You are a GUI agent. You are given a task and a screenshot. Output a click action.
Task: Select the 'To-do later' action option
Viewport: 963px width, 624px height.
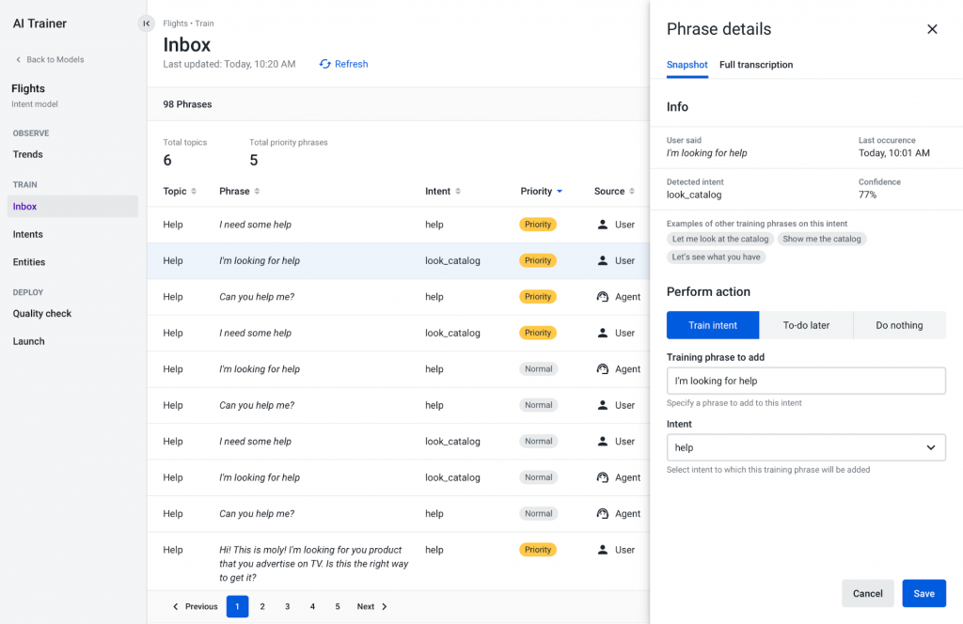coord(806,325)
